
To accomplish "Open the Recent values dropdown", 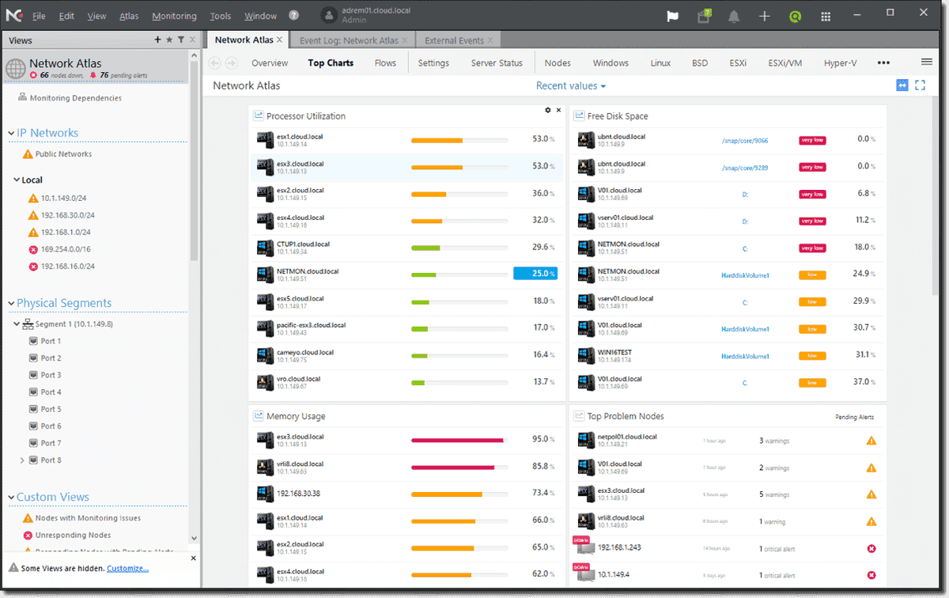I will click(x=571, y=85).
